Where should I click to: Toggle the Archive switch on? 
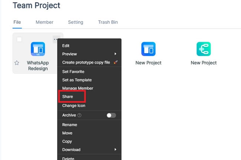point(111,115)
